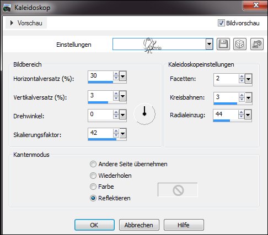Open the Radialeinzug dropdown arrow

[248, 115]
